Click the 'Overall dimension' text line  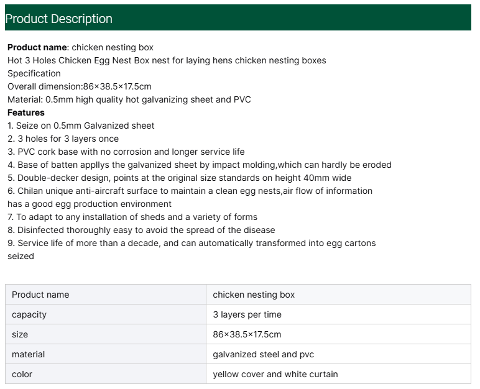point(80,86)
